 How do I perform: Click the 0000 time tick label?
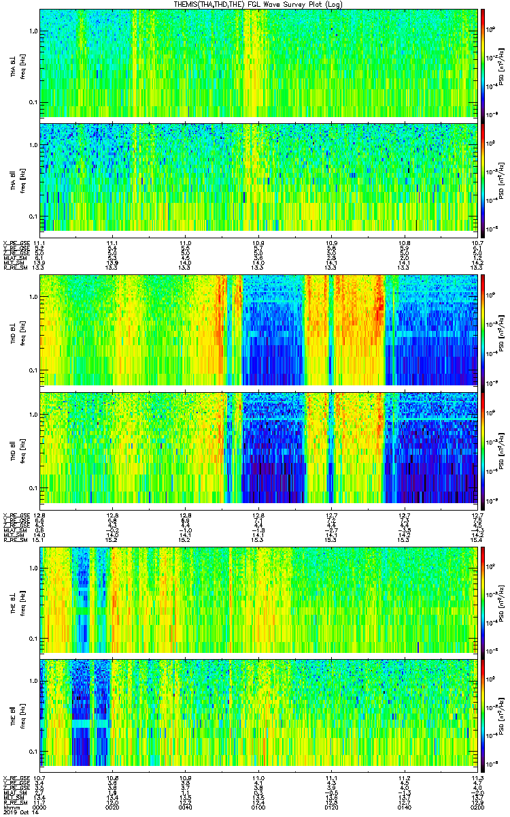pos(39,807)
